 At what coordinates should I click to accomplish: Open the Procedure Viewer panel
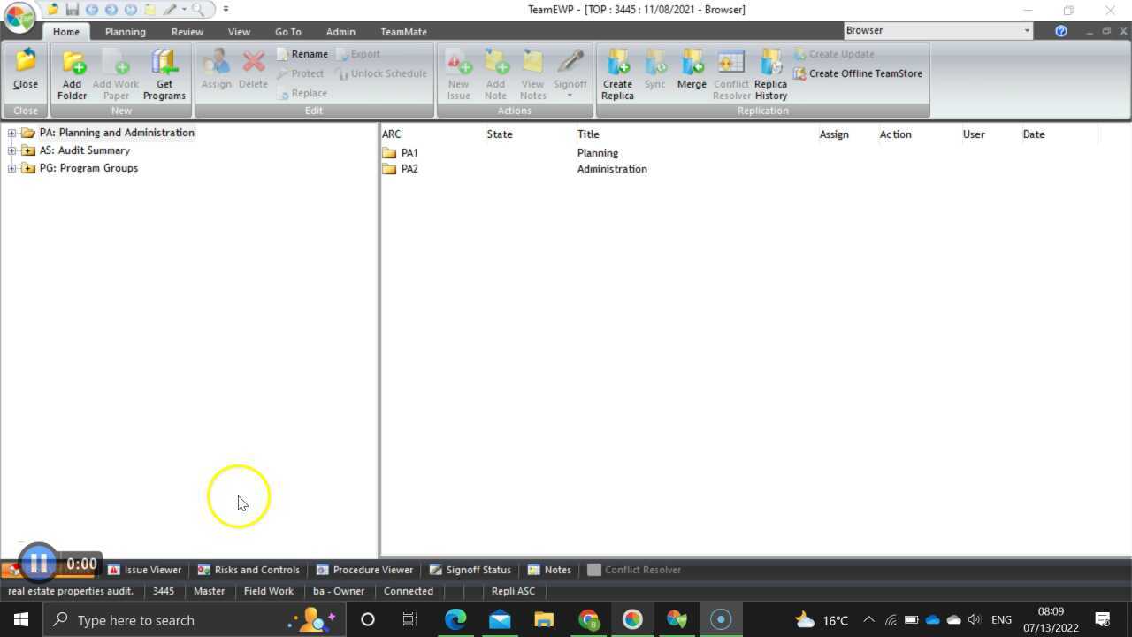point(364,569)
